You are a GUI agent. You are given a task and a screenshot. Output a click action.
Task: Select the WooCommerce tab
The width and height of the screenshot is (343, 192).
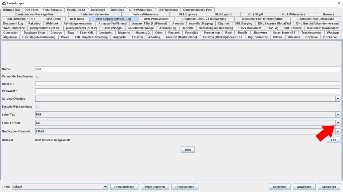click(x=14, y=28)
